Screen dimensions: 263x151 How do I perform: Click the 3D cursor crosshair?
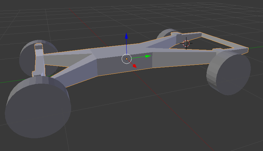point(186,43)
